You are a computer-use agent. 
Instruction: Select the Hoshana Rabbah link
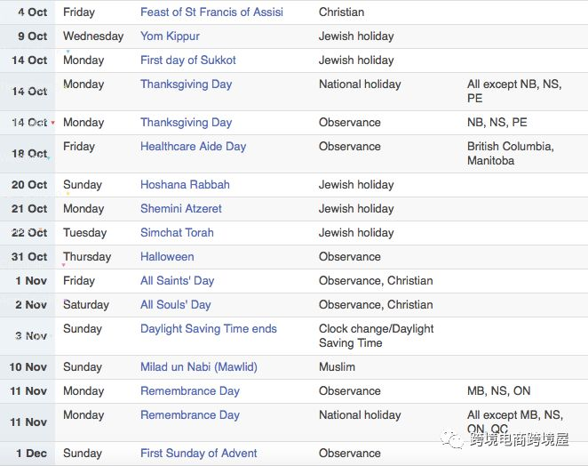[185, 185]
